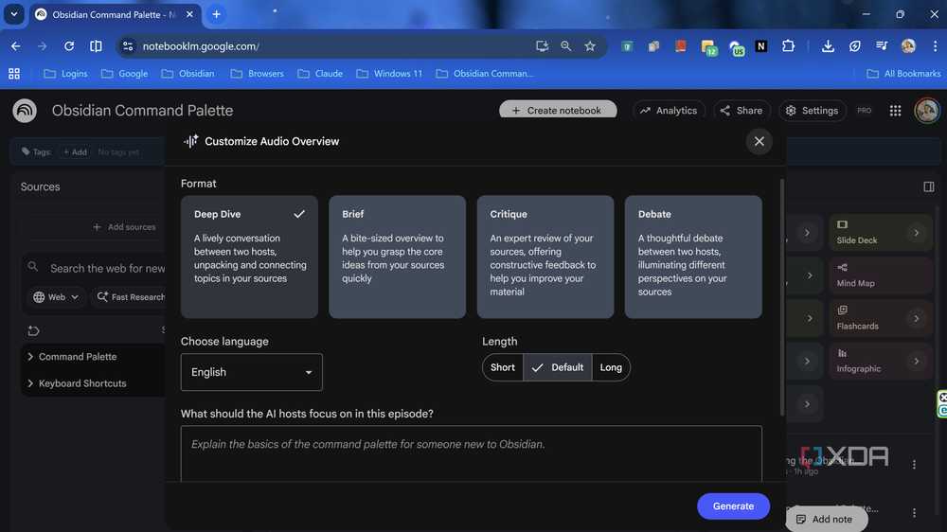Select the Debate format card
The width and height of the screenshot is (947, 532).
(x=693, y=257)
